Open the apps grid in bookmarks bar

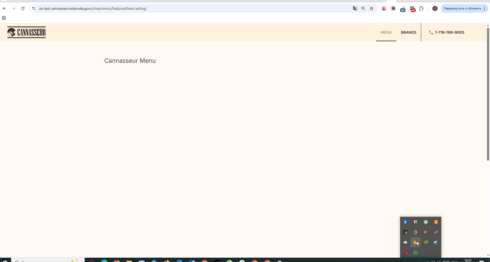click(x=4, y=18)
